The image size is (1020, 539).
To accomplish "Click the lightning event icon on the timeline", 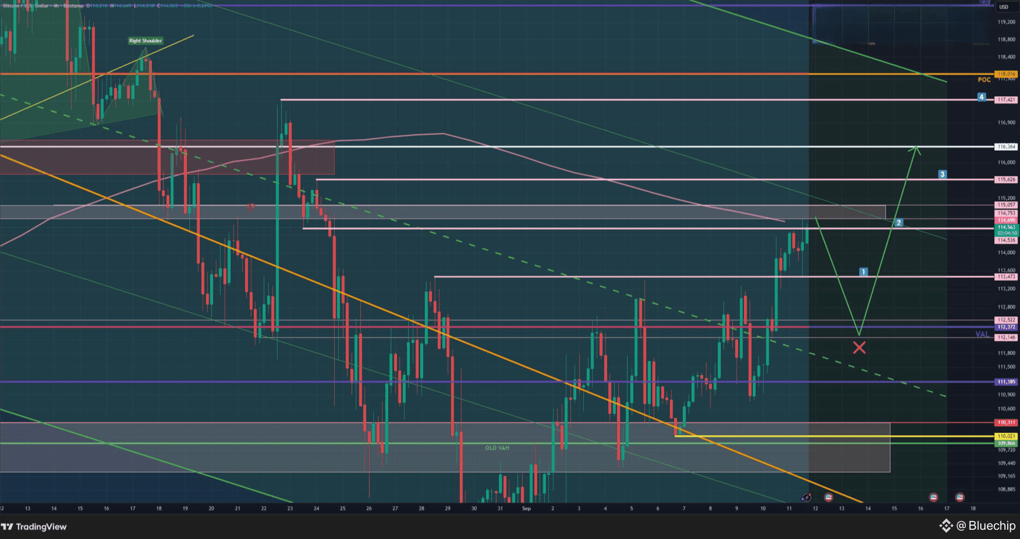I will (x=806, y=497).
